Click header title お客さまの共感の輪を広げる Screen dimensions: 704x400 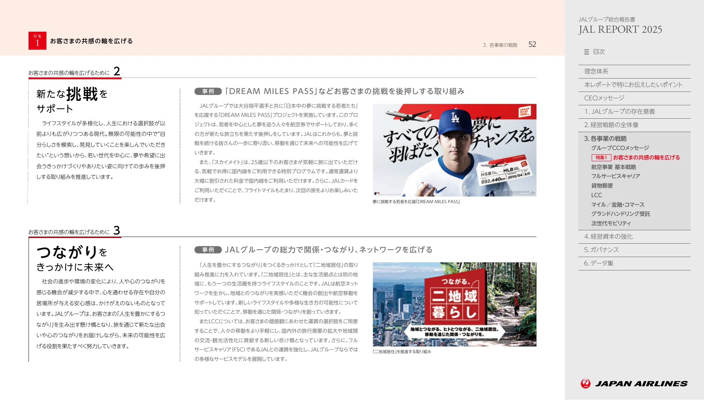point(91,41)
